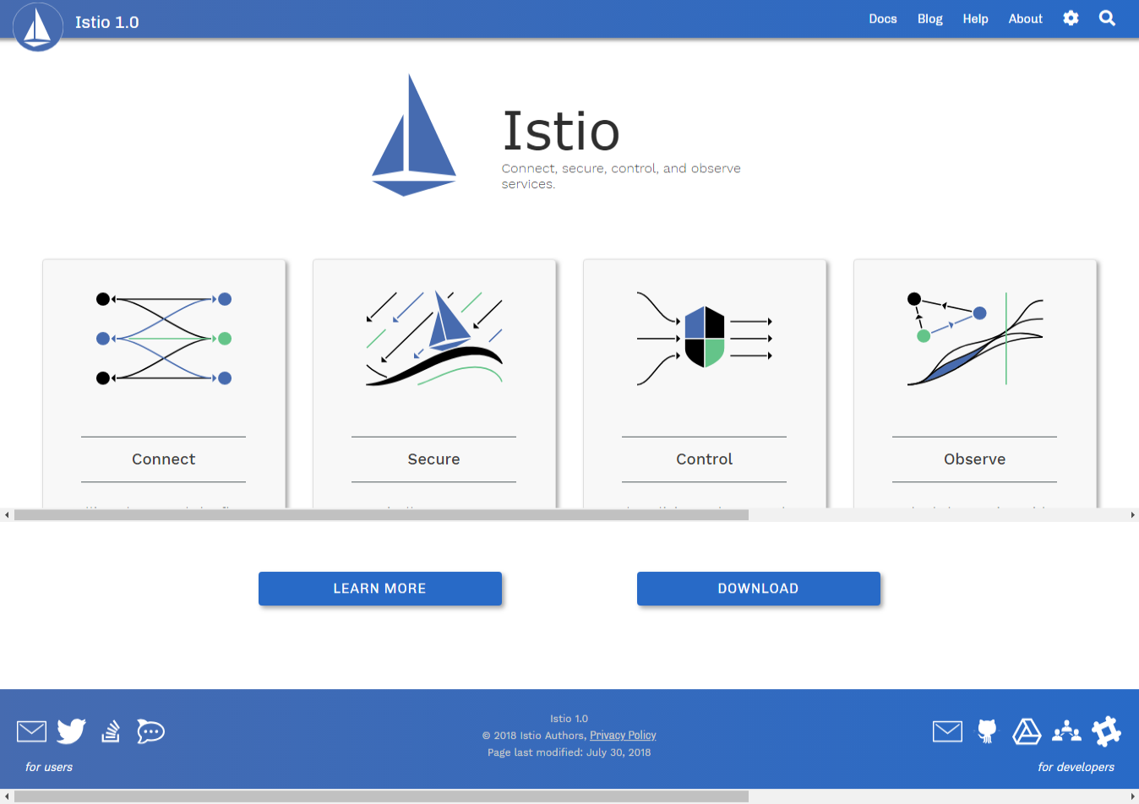Viewport: 1139px width, 804px height.
Task: Click the Slack-style icon for developers
Action: pos(1106,731)
